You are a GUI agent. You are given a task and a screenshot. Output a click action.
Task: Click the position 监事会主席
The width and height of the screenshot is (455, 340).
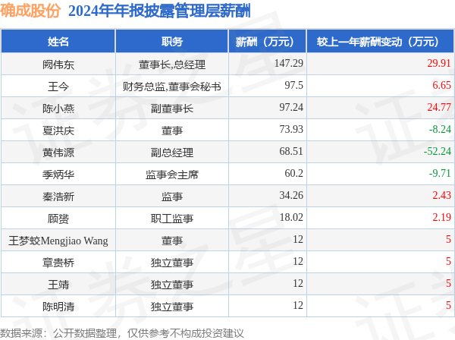pyautogui.click(x=172, y=175)
